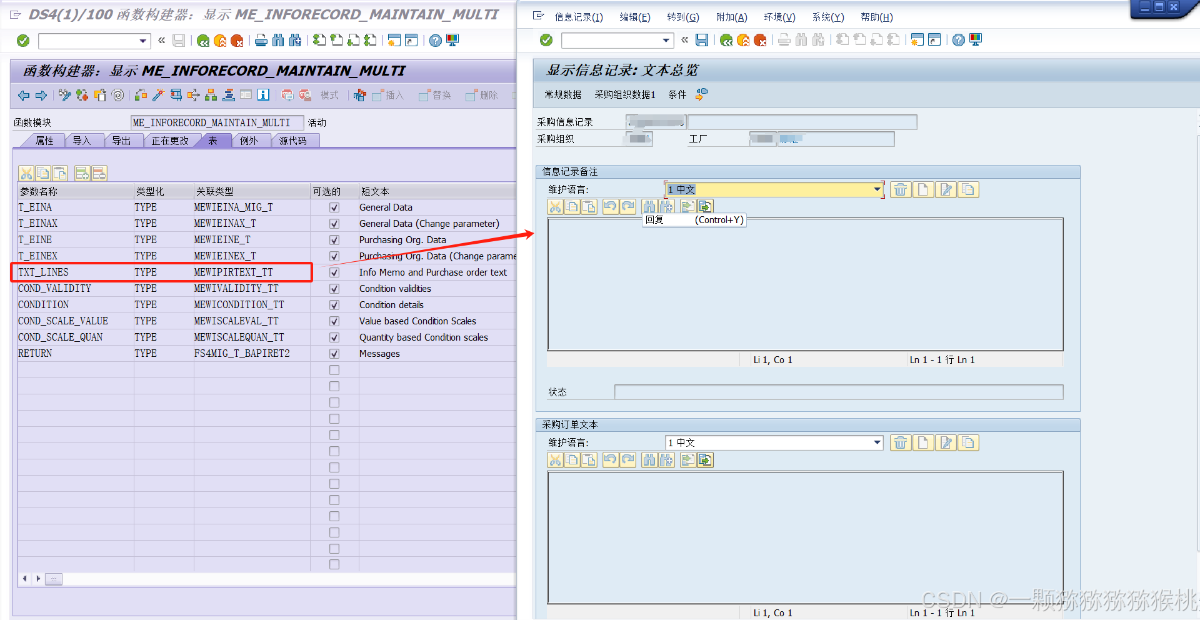
Task: Click the binoculars Find icon in the notes toolbar
Action: [649, 206]
